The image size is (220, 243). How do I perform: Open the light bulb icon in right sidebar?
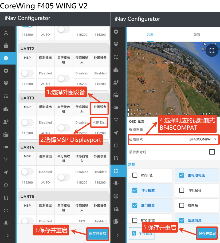coord(116,183)
